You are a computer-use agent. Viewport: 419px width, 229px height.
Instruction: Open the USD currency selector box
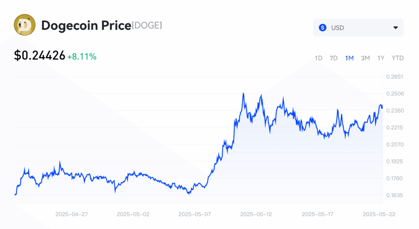pyautogui.click(x=358, y=28)
